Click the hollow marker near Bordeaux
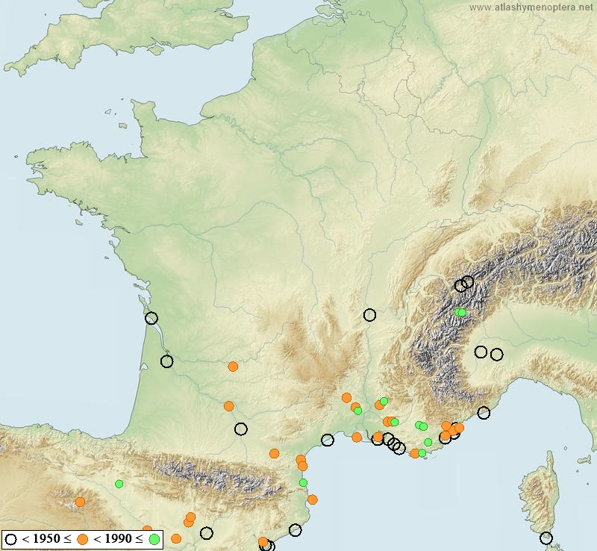The image size is (597, 551). [x=166, y=361]
